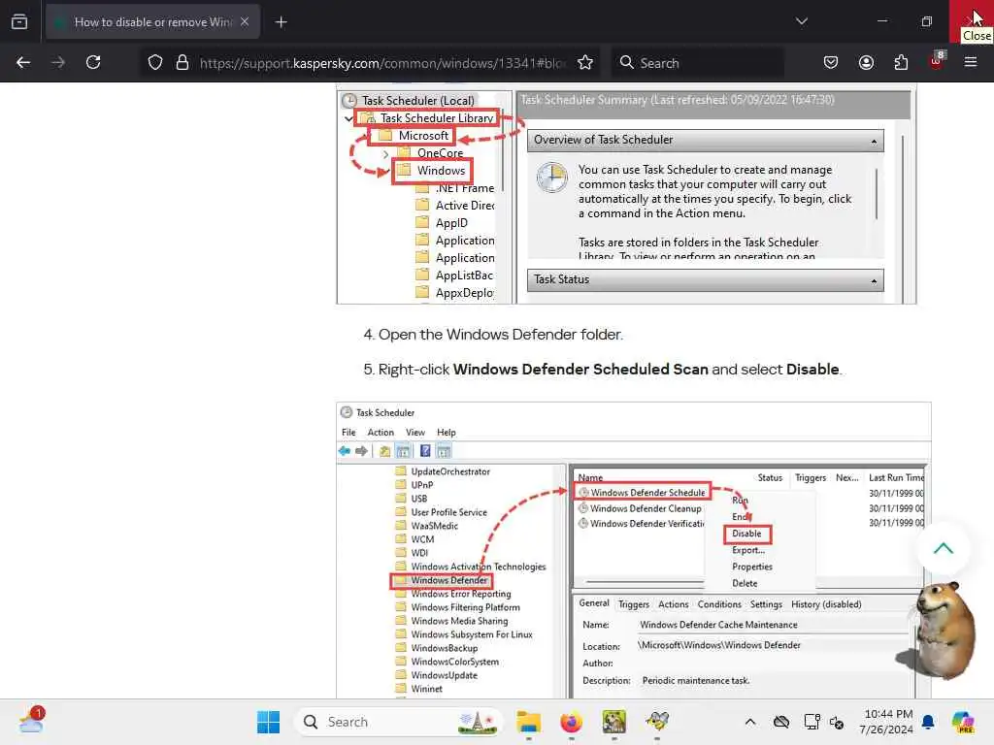
Task: Click the bold 'Windows Defender Scheduled Scan' text in step 5
Action: 580,370
